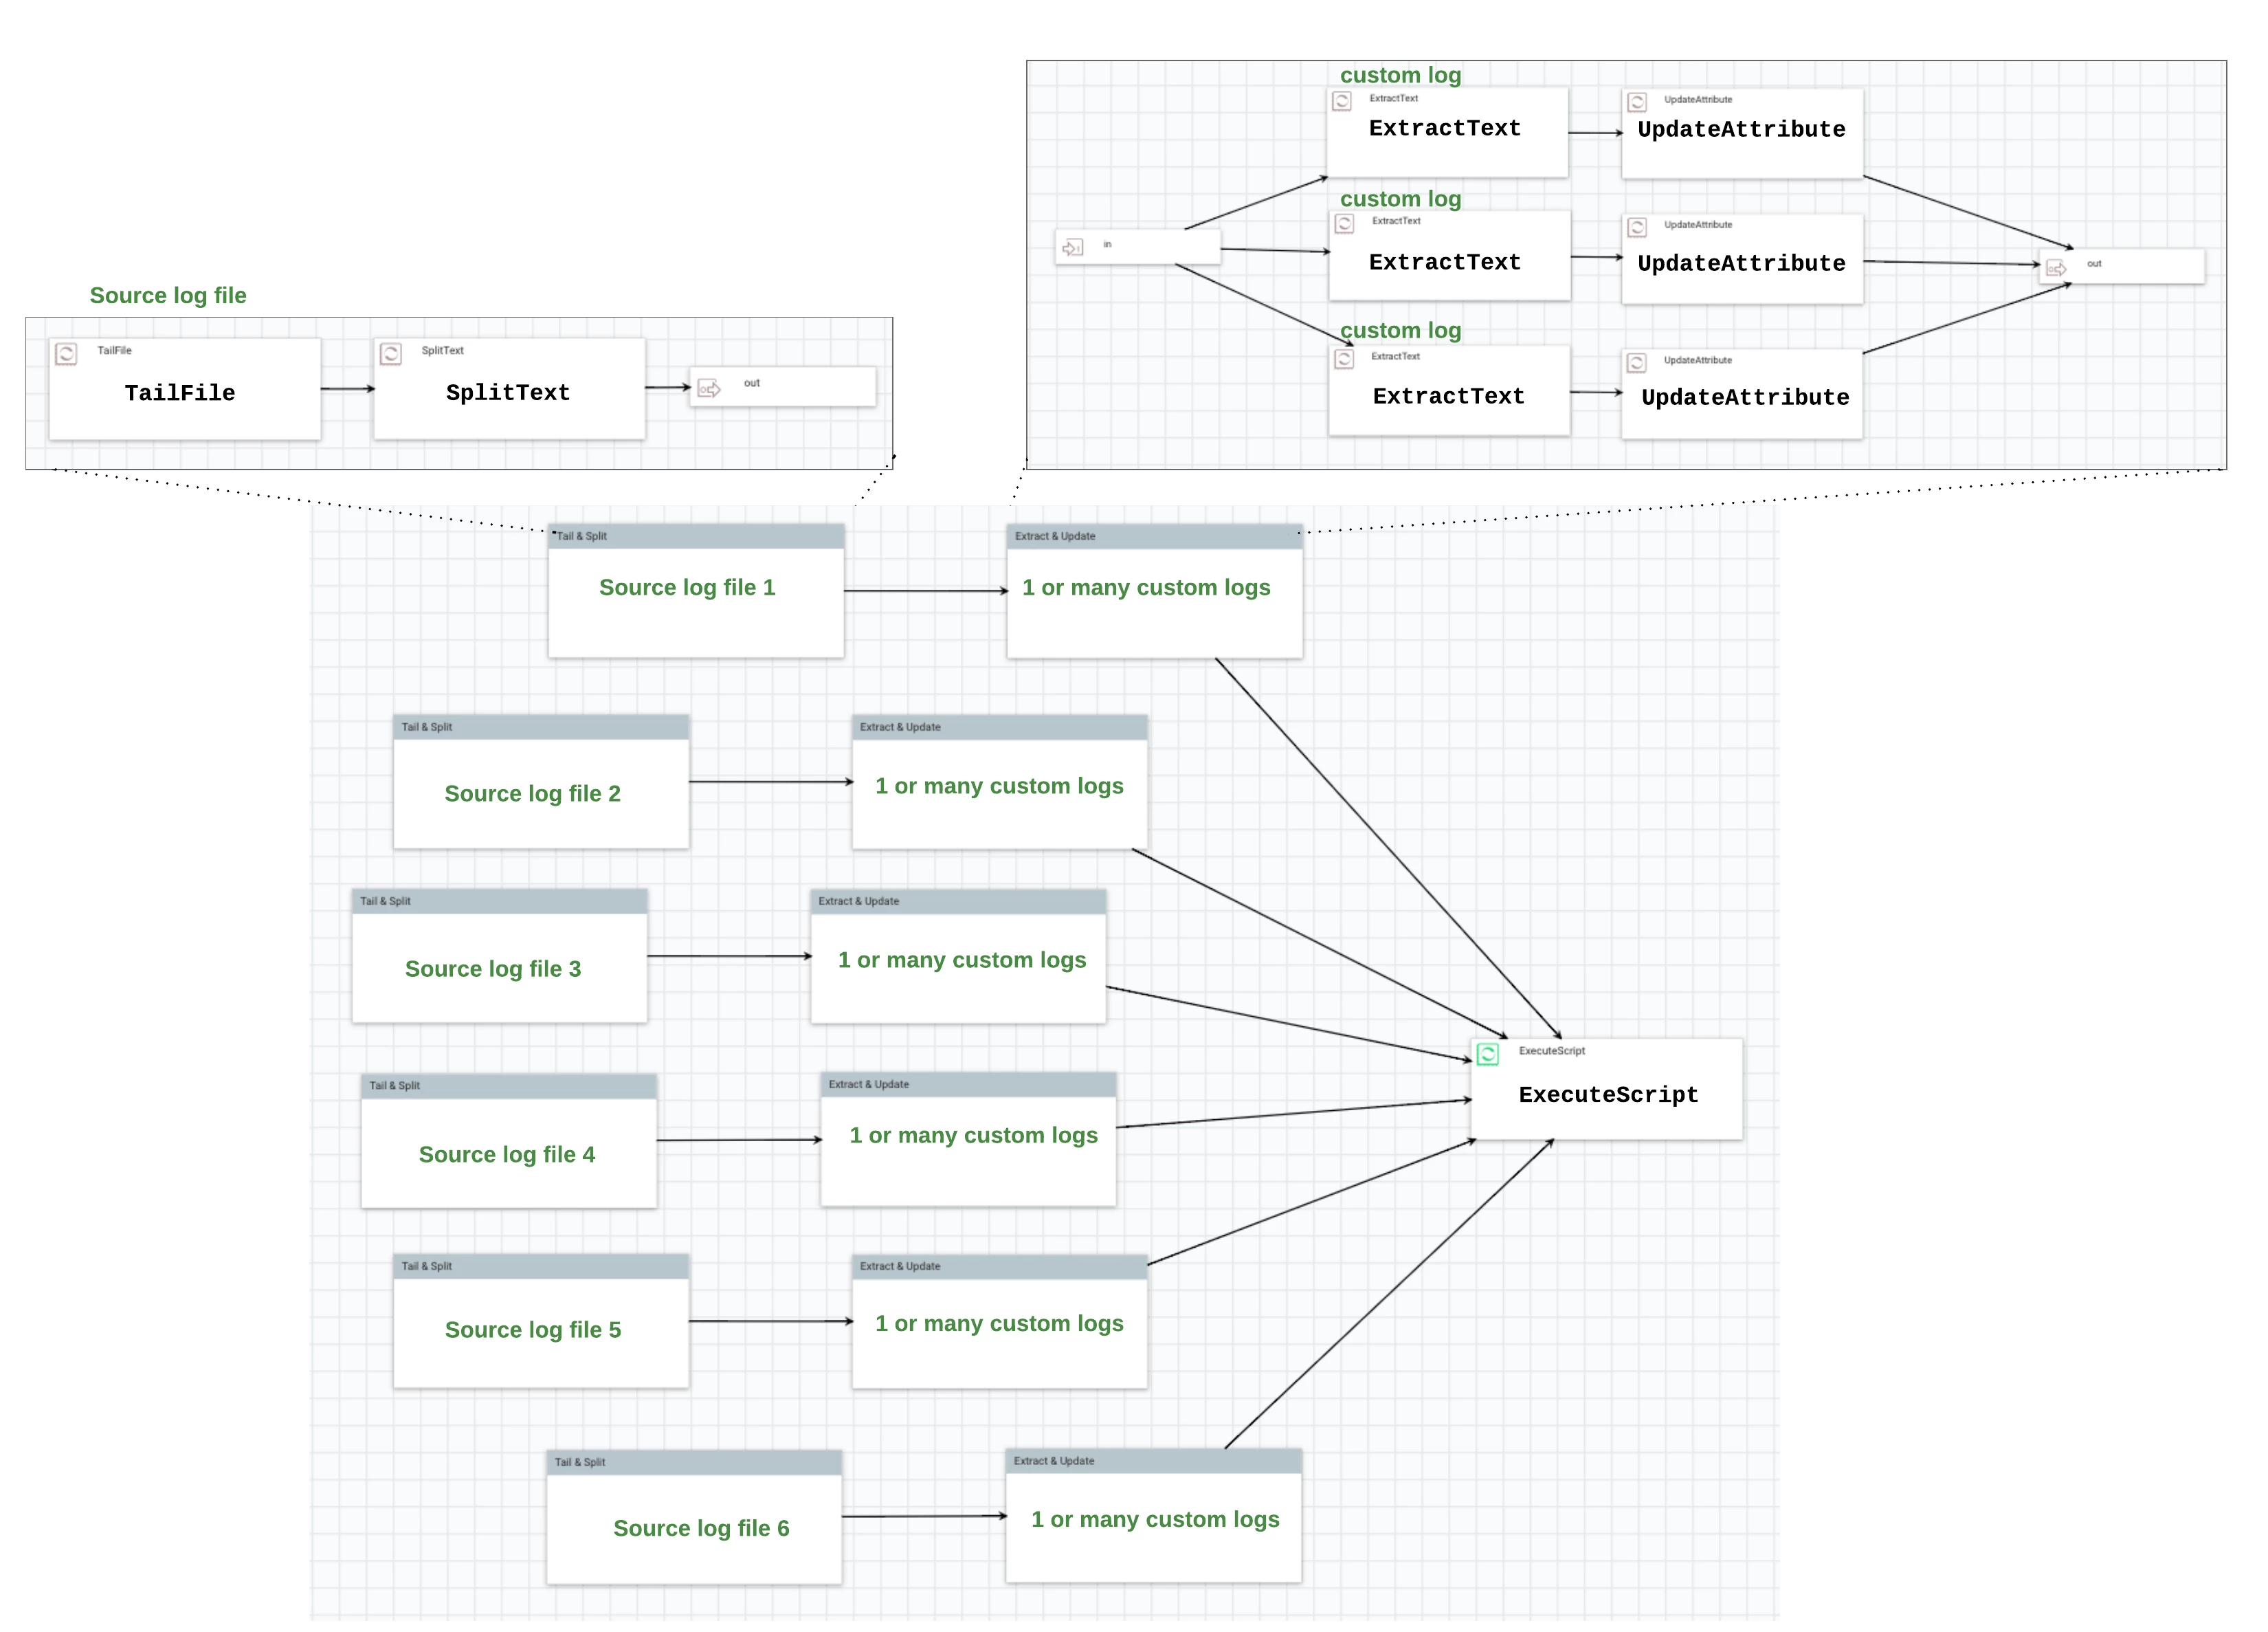The image size is (2268, 1632).
Task: Click the 'in' port label
Action: click(x=1107, y=244)
